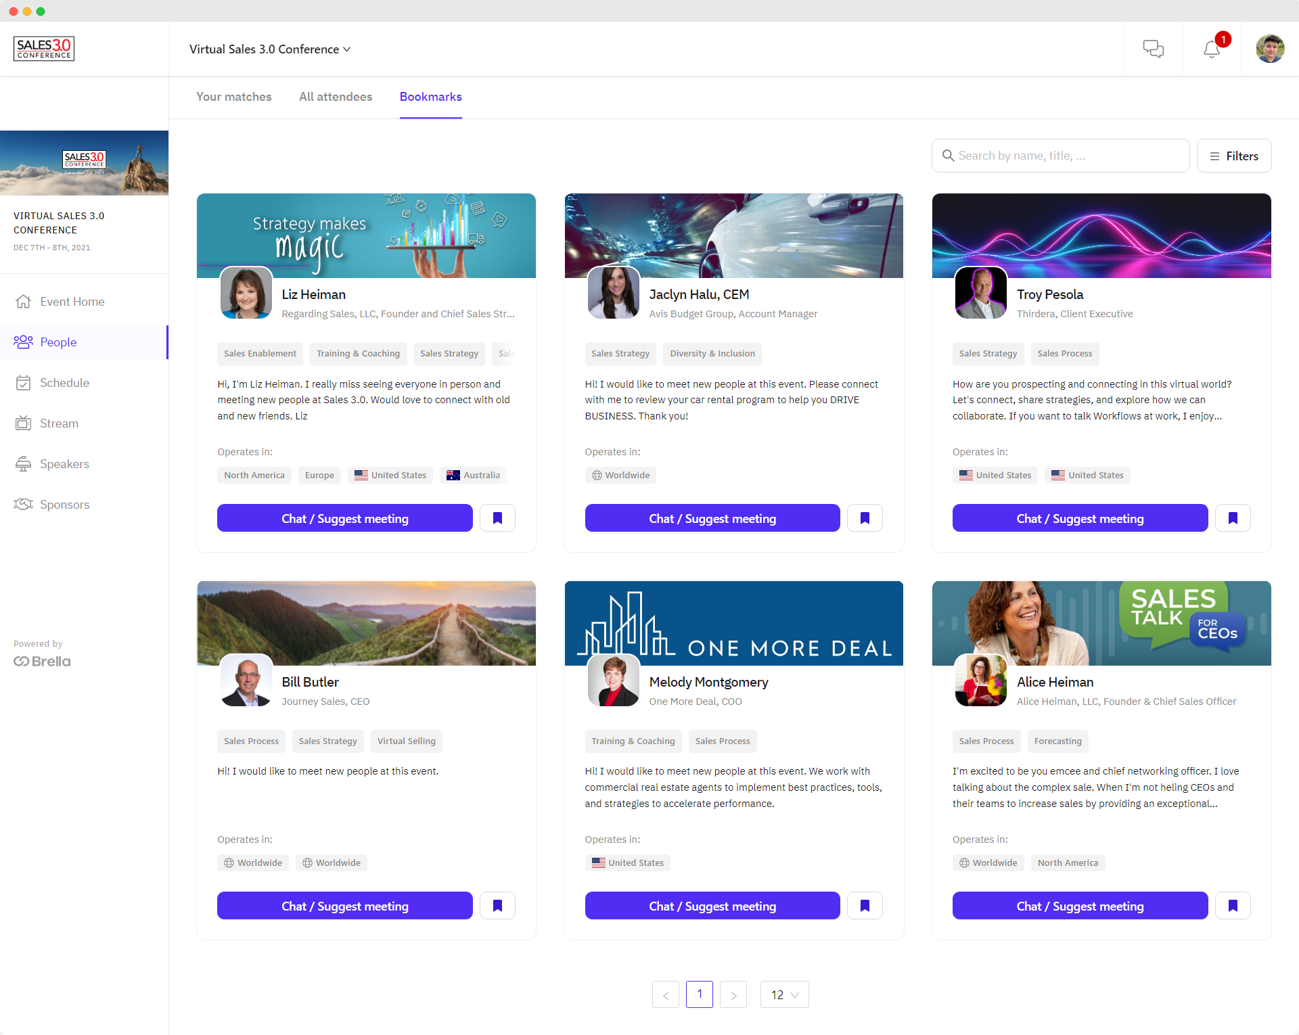Click Bill Butler's Virtual Selling tag
Viewport: 1299px width, 1035px height.
(x=407, y=741)
